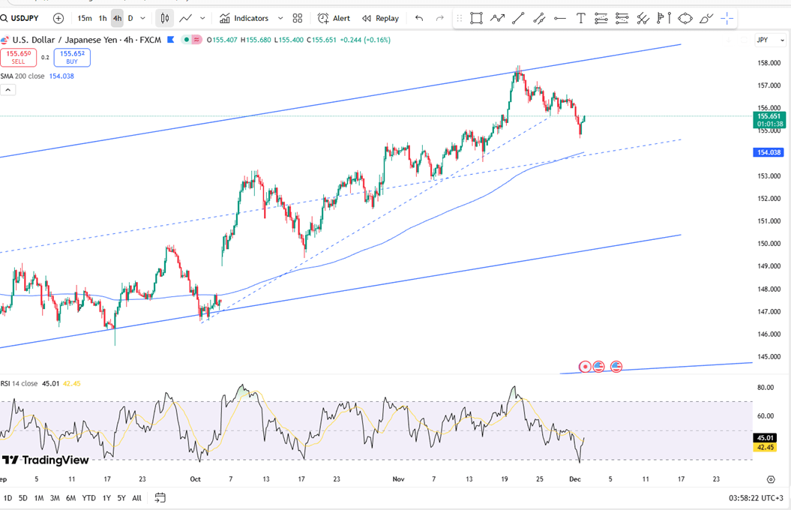The image size is (791, 510).
Task: Add symbol with the plus icon
Action: point(58,18)
